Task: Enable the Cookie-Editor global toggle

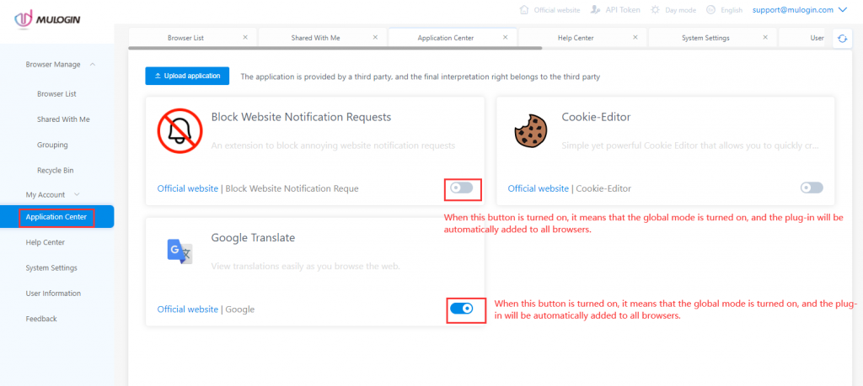Action: tap(812, 188)
